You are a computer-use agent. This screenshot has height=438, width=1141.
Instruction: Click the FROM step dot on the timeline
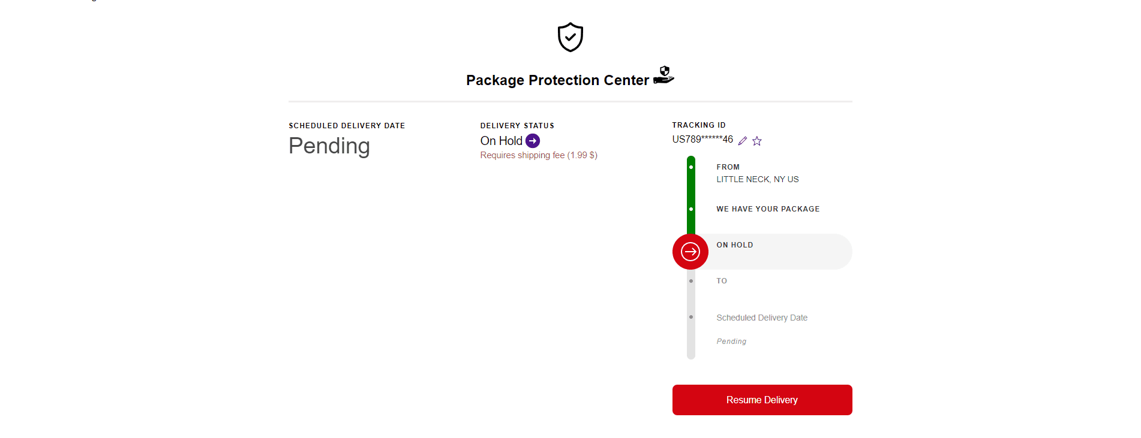[691, 167]
